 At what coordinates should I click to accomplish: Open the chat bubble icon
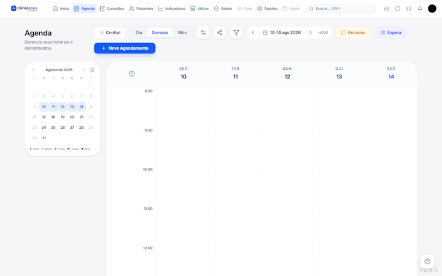(x=398, y=9)
